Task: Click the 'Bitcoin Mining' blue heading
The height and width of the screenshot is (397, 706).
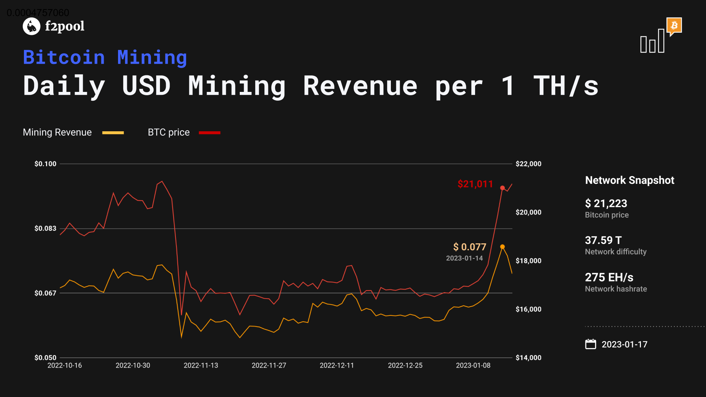Action: 105,57
